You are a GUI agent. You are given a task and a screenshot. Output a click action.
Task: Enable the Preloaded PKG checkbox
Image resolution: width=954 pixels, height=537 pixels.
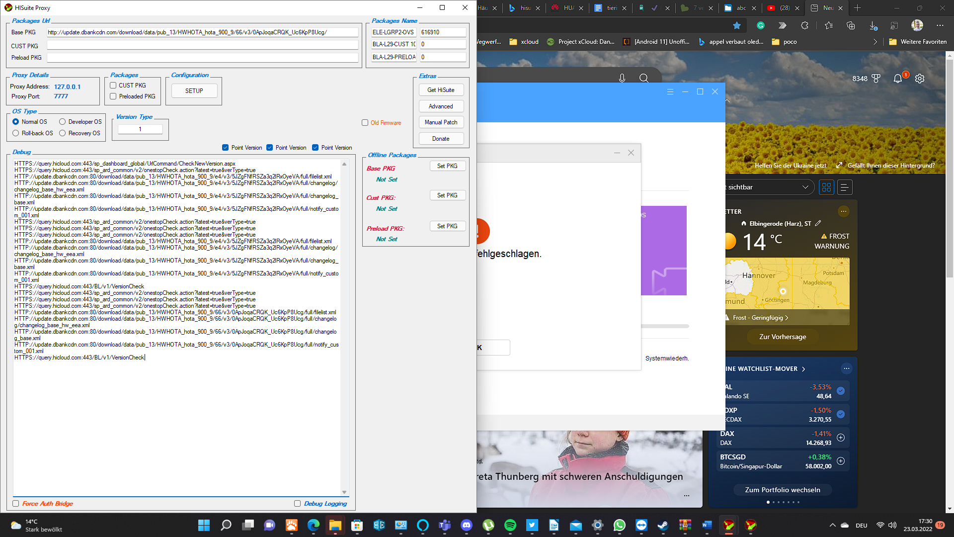(113, 96)
